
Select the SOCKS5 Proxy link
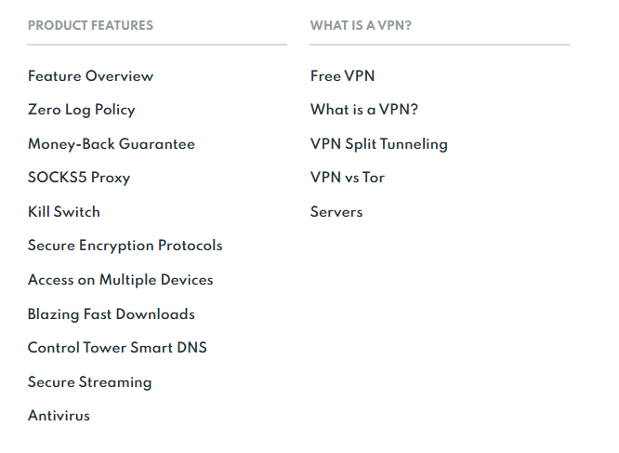coord(79,178)
